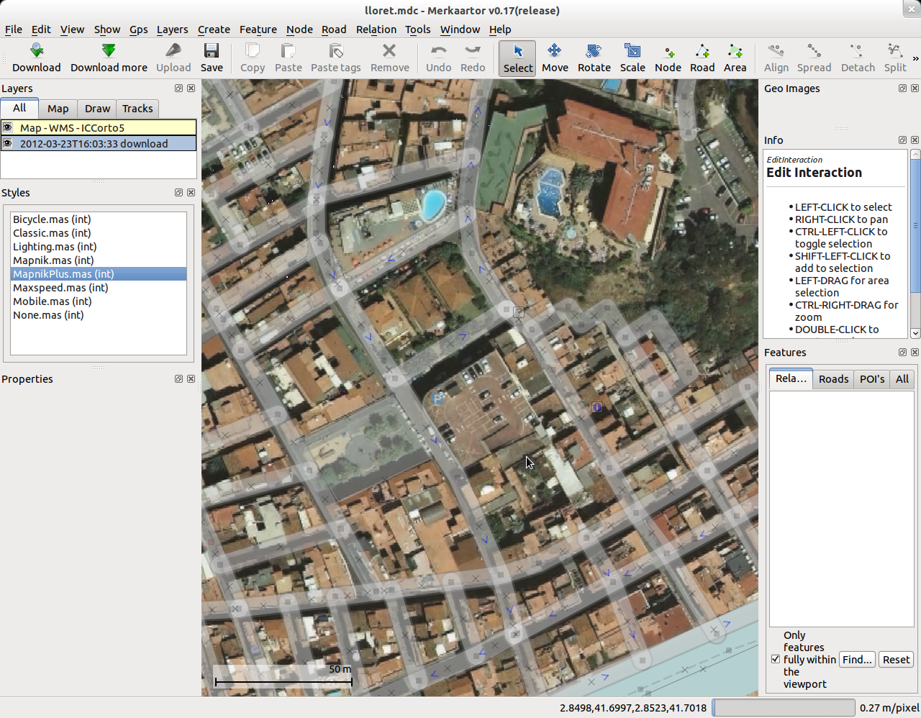This screenshot has width=921, height=718.
Task: Open the Relation menu
Action: 376,29
